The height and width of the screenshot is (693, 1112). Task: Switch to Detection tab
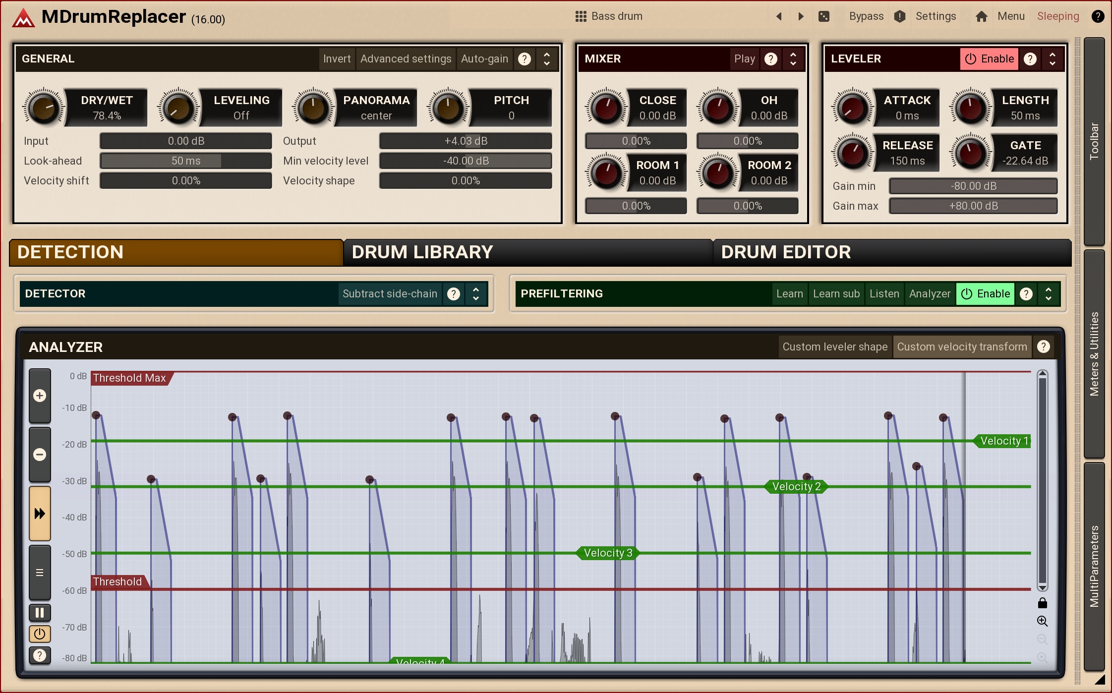point(176,252)
